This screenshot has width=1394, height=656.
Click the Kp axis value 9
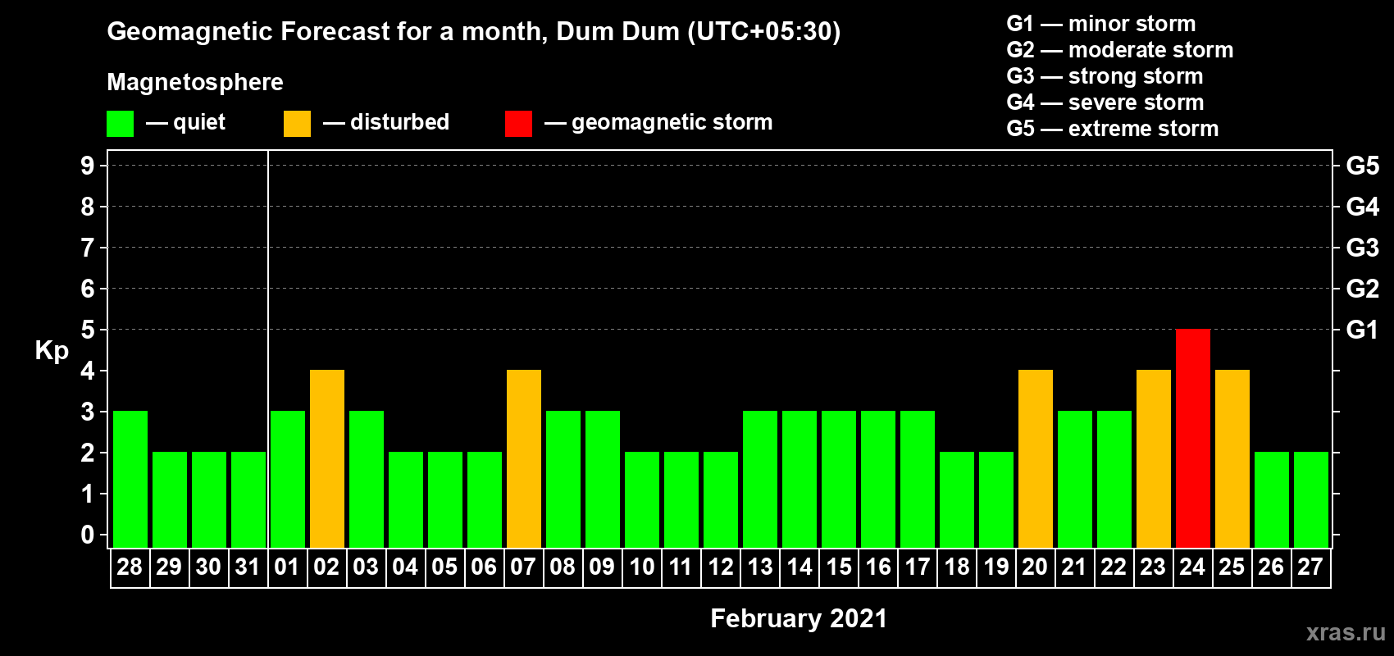coord(88,166)
